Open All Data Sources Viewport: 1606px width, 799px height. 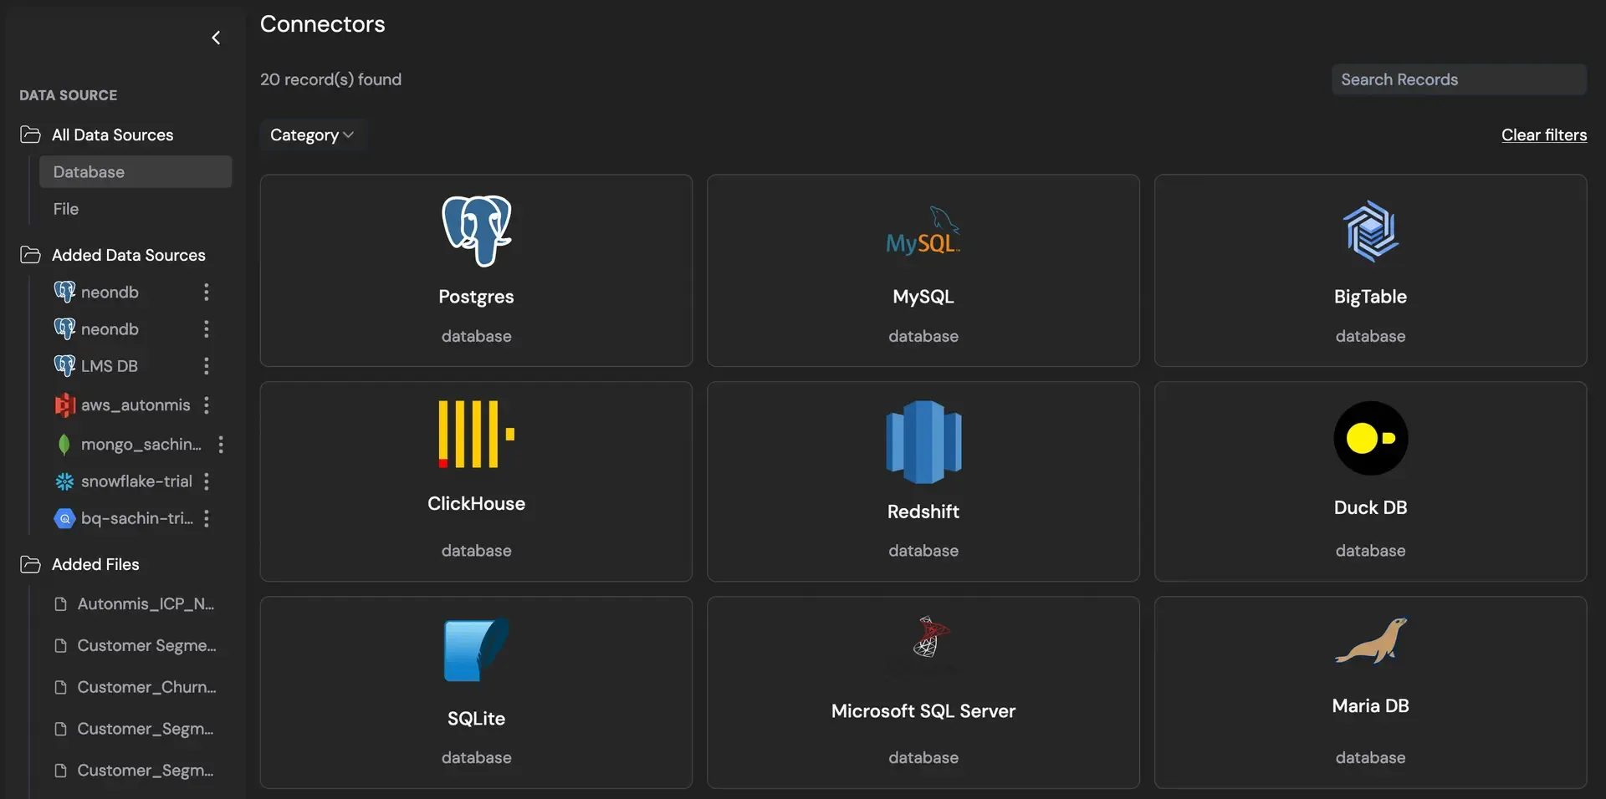[x=112, y=135]
